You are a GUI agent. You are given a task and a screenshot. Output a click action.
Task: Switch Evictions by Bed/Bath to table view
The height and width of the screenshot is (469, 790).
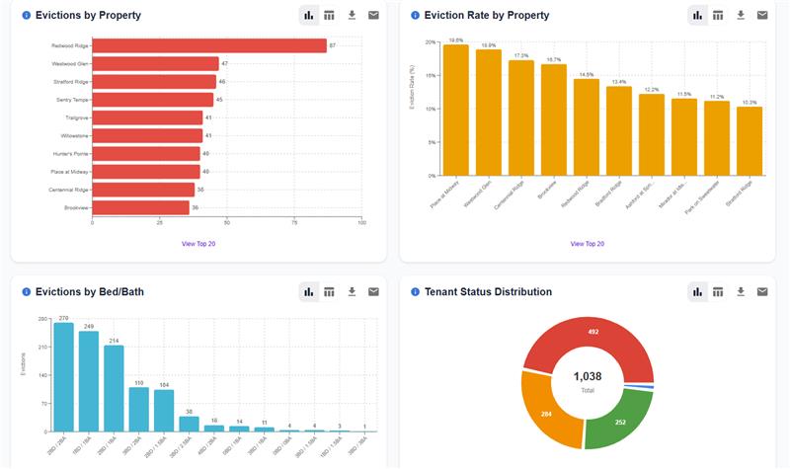[x=330, y=291]
